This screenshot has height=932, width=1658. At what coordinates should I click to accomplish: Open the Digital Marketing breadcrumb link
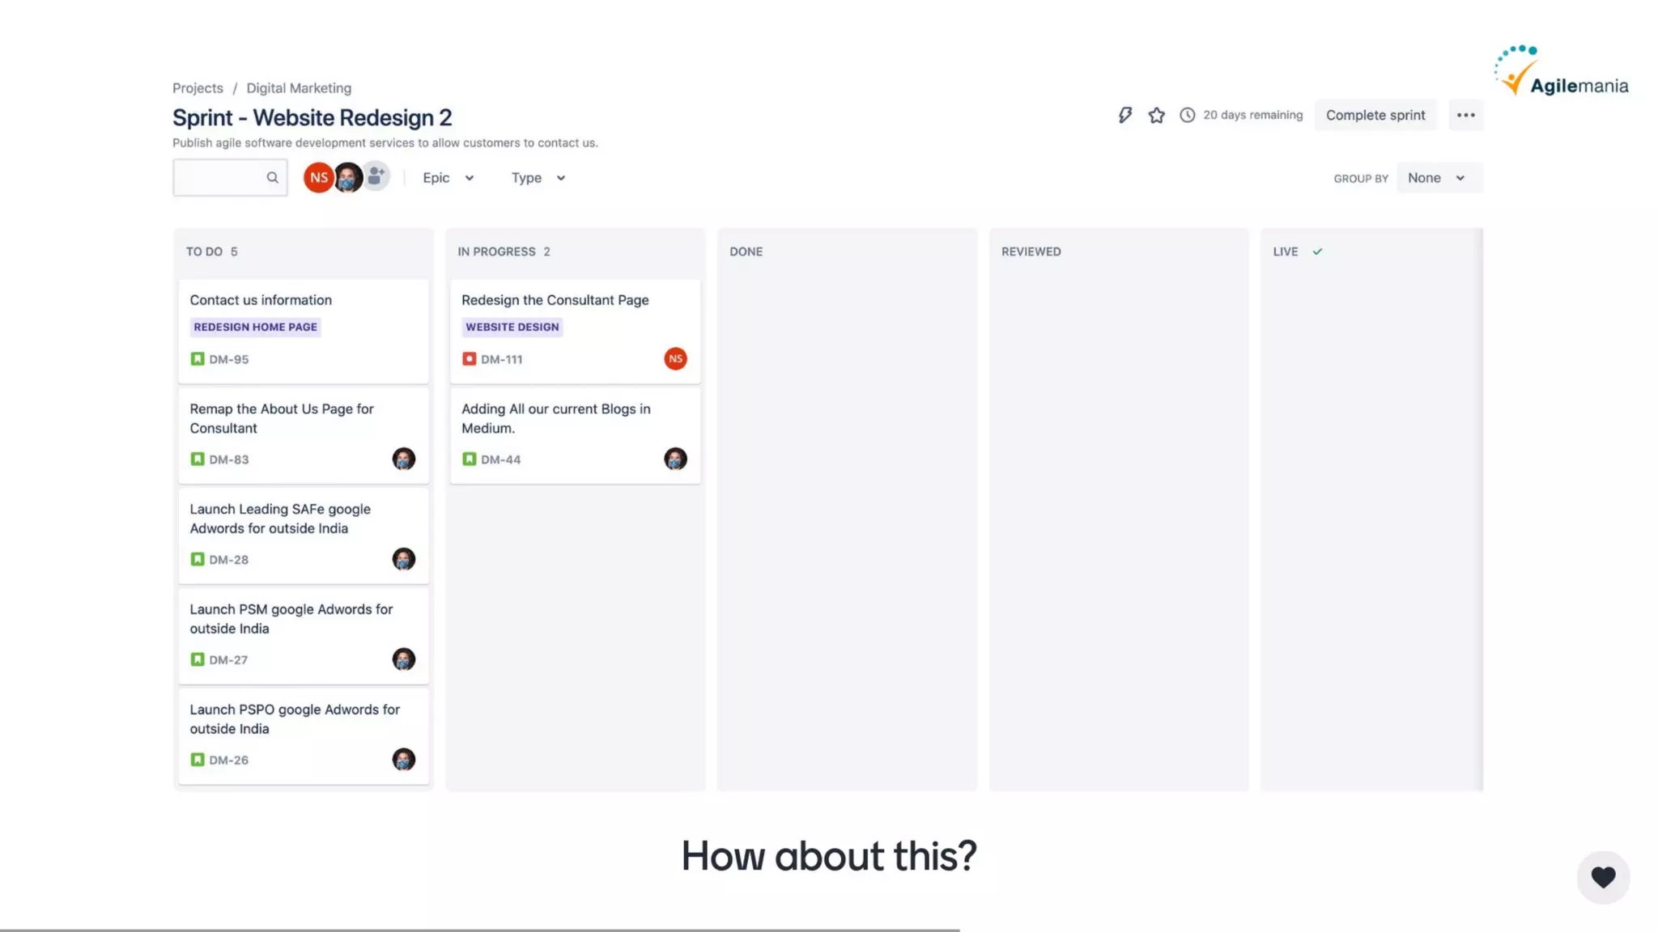tap(299, 88)
